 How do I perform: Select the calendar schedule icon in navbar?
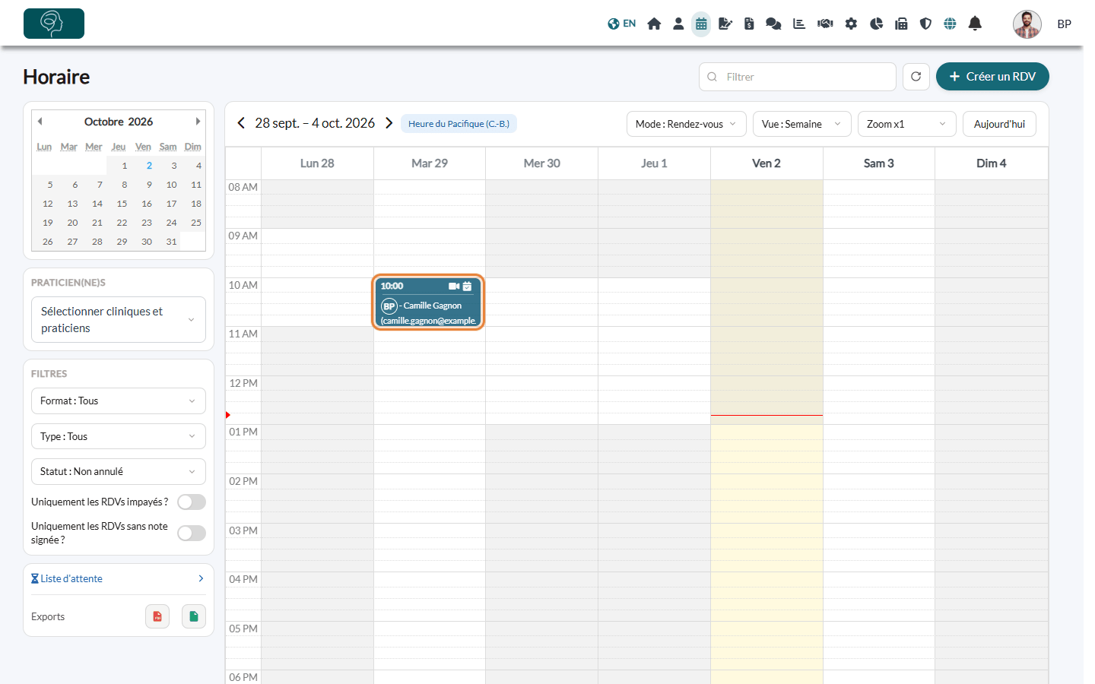(701, 24)
